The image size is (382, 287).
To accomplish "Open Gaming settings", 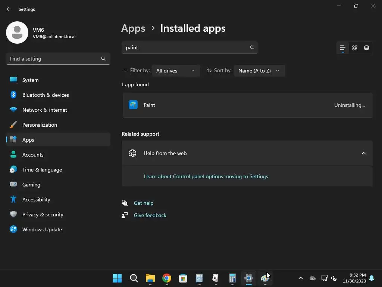I will 58,185.
